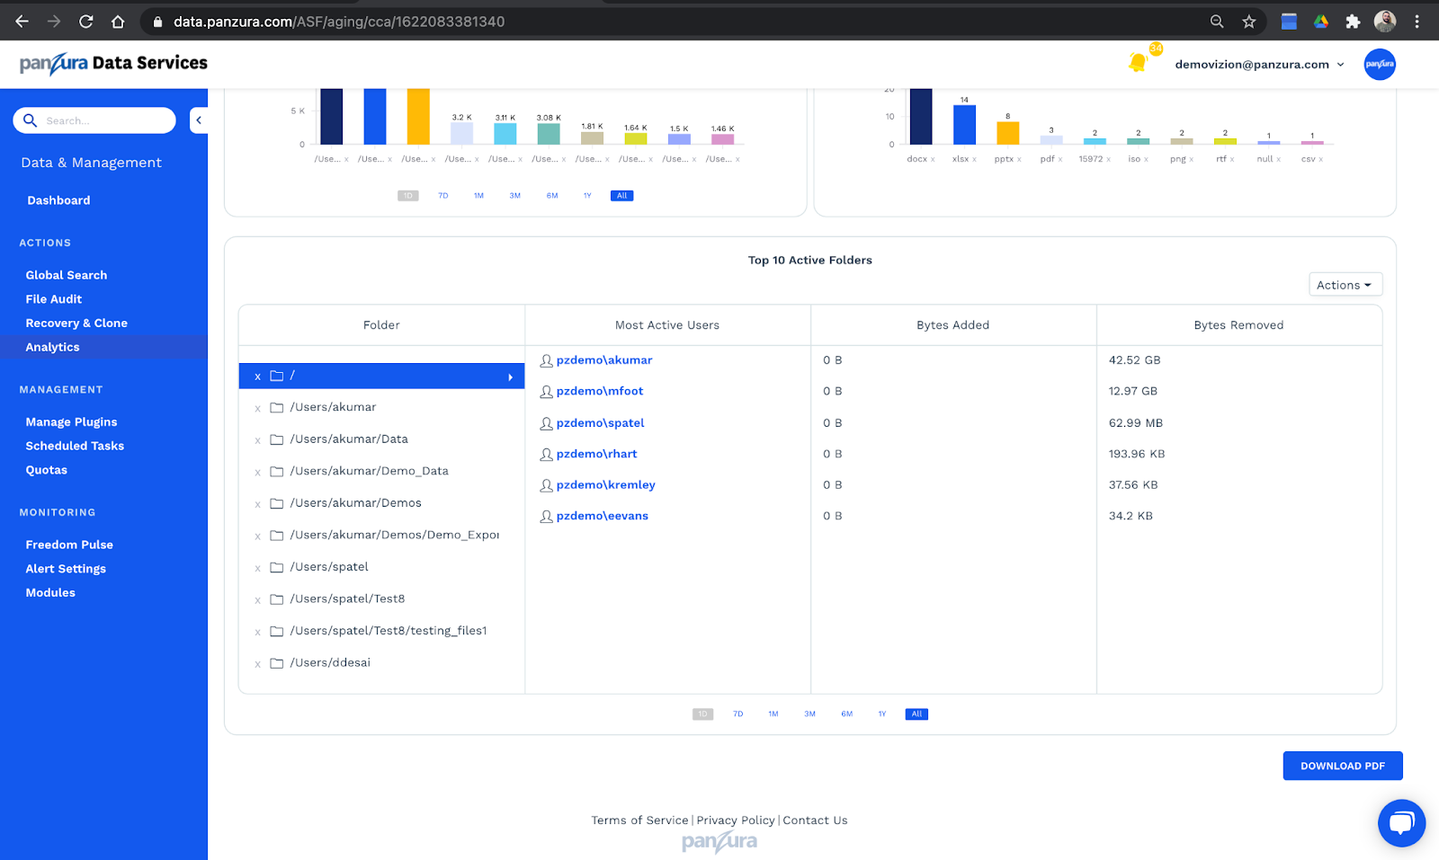Select 1Y range under Top 10 Active Folders
This screenshot has height=860, width=1439.
pyautogui.click(x=882, y=714)
